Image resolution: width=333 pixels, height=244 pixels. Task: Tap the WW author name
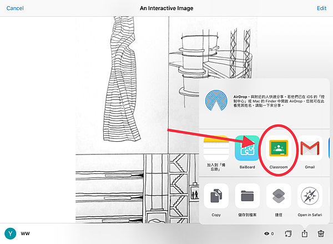point(26,233)
